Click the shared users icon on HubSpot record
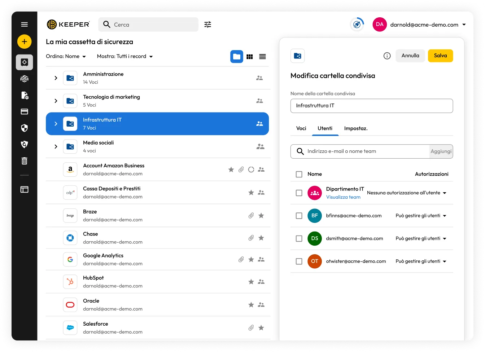Screen dimensions: 485x352 click(x=261, y=282)
